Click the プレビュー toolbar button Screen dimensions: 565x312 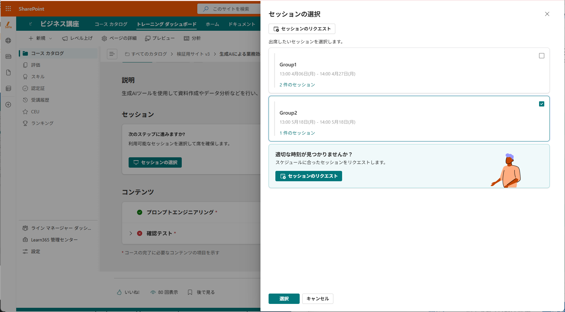[160, 38]
